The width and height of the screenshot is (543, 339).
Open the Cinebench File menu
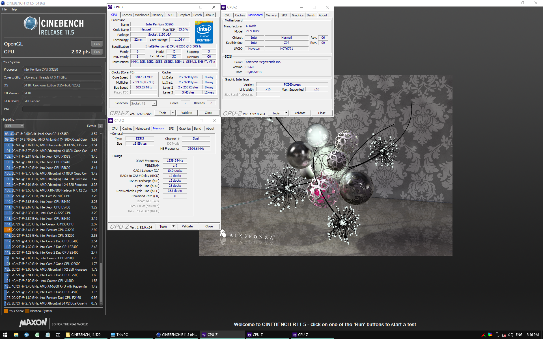5,9
